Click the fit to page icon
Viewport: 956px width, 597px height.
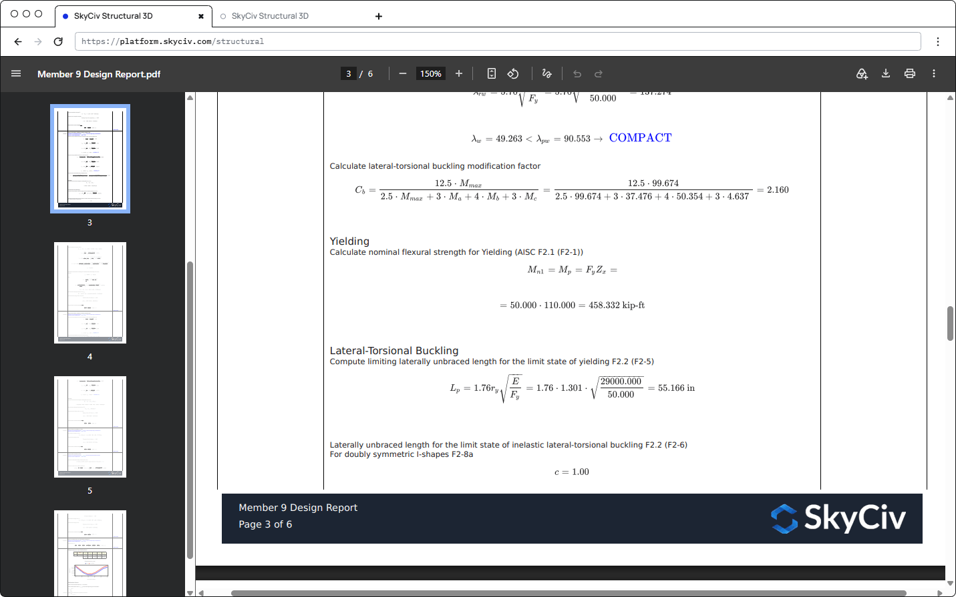pyautogui.click(x=492, y=74)
